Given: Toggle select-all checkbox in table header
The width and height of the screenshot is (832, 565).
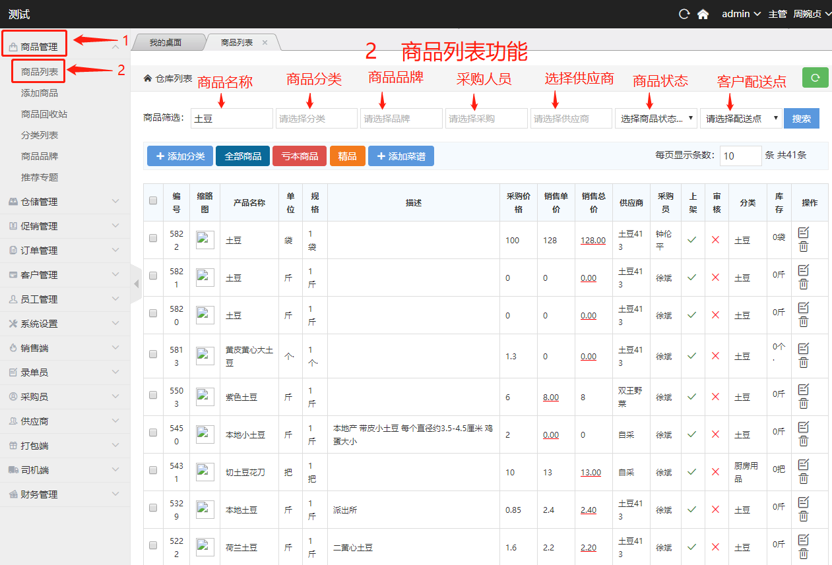Looking at the screenshot, I should [153, 201].
